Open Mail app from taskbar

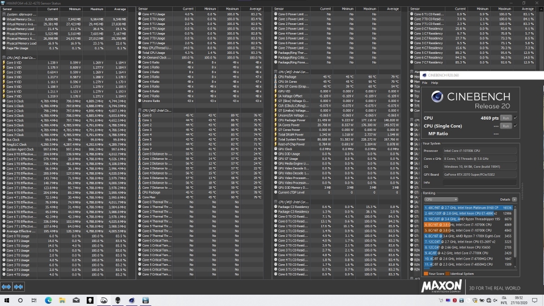tap(76, 300)
